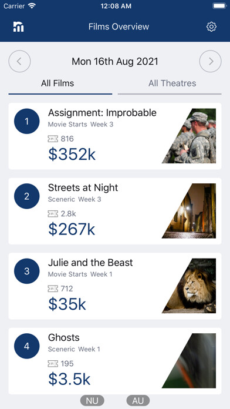Screen dimensions: 230x409
Task: Tap rank 3 circle badge
Action: pyautogui.click(x=27, y=271)
